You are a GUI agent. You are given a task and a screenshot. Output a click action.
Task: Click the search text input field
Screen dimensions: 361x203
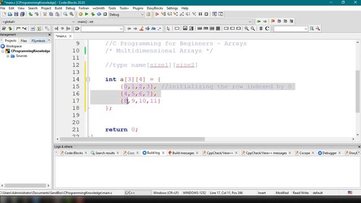(x=100, y=29)
